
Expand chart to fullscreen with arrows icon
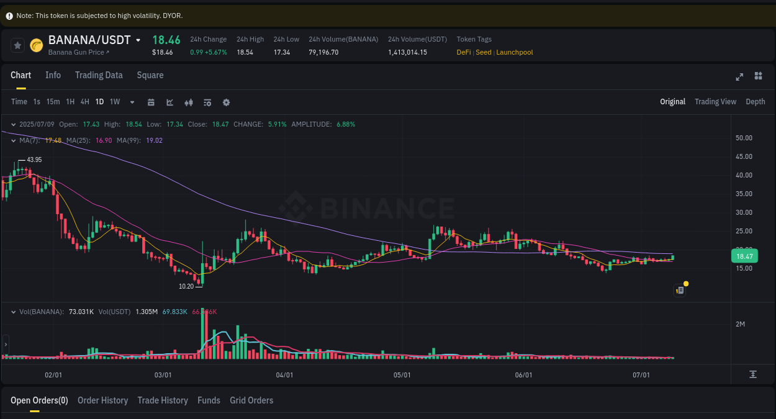(739, 76)
